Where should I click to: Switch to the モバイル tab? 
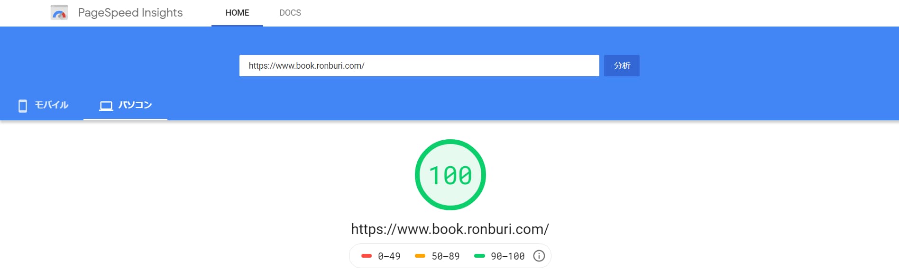pos(42,105)
